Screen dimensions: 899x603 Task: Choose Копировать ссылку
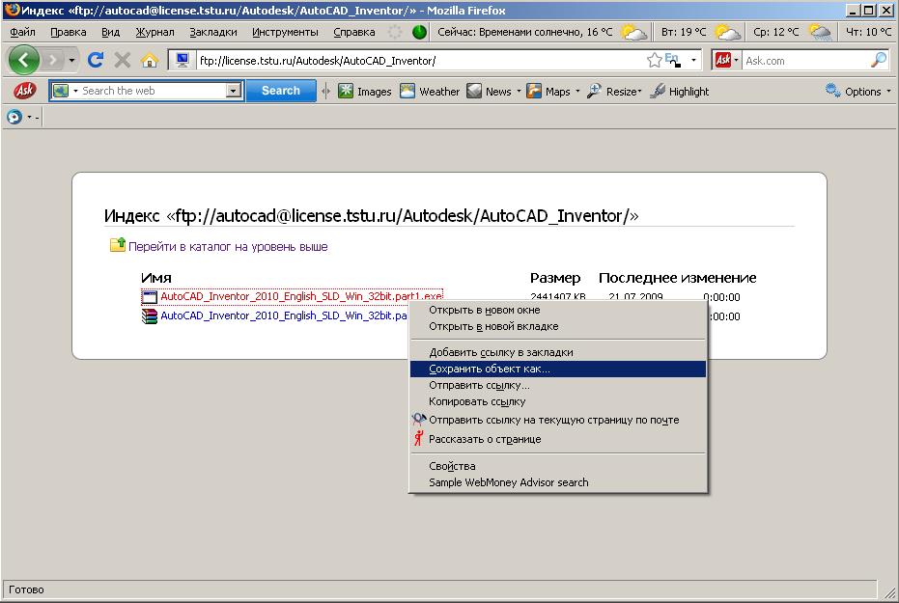pos(557,402)
